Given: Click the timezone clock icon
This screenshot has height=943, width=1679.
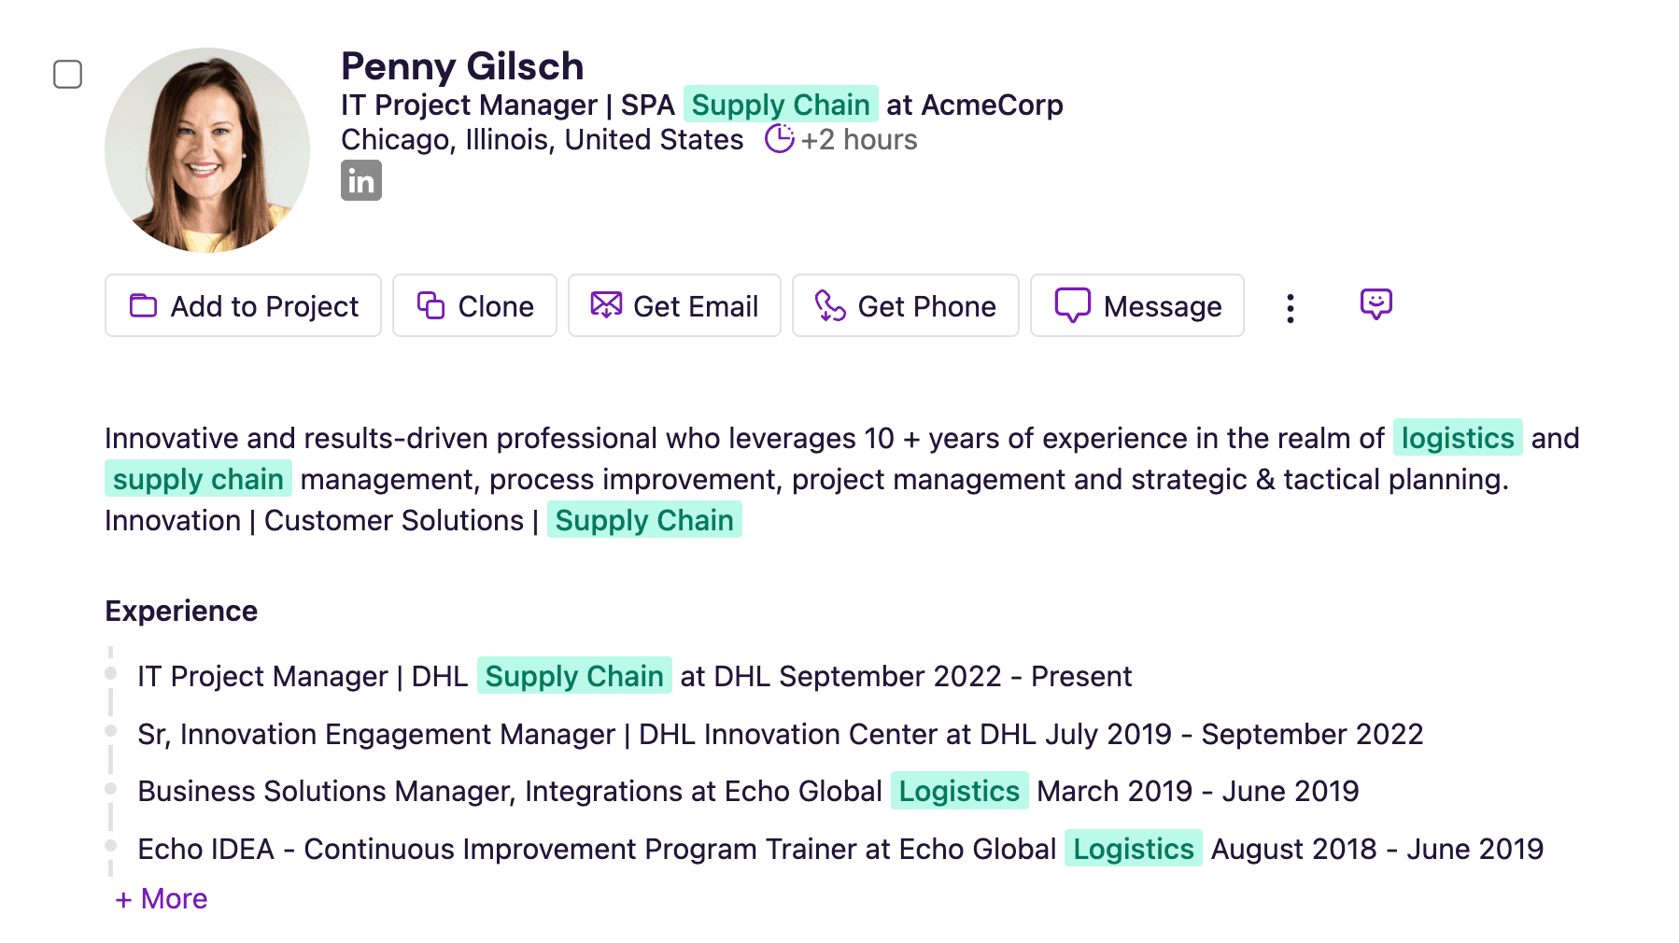Looking at the screenshot, I should 779,139.
